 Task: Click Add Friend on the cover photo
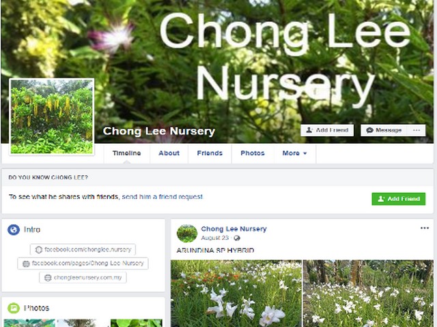coord(327,130)
